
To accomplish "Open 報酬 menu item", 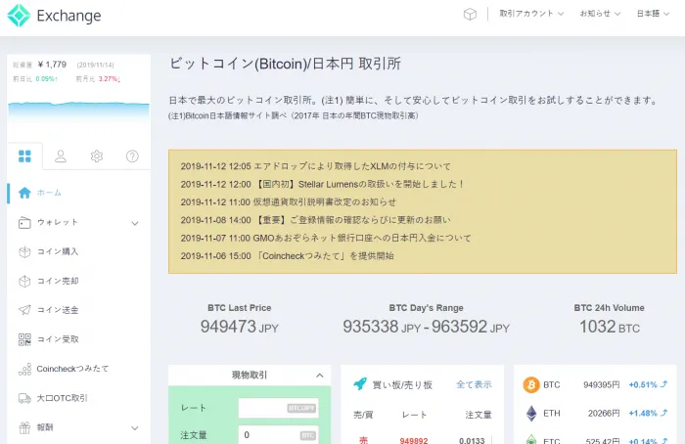I will tap(45, 427).
